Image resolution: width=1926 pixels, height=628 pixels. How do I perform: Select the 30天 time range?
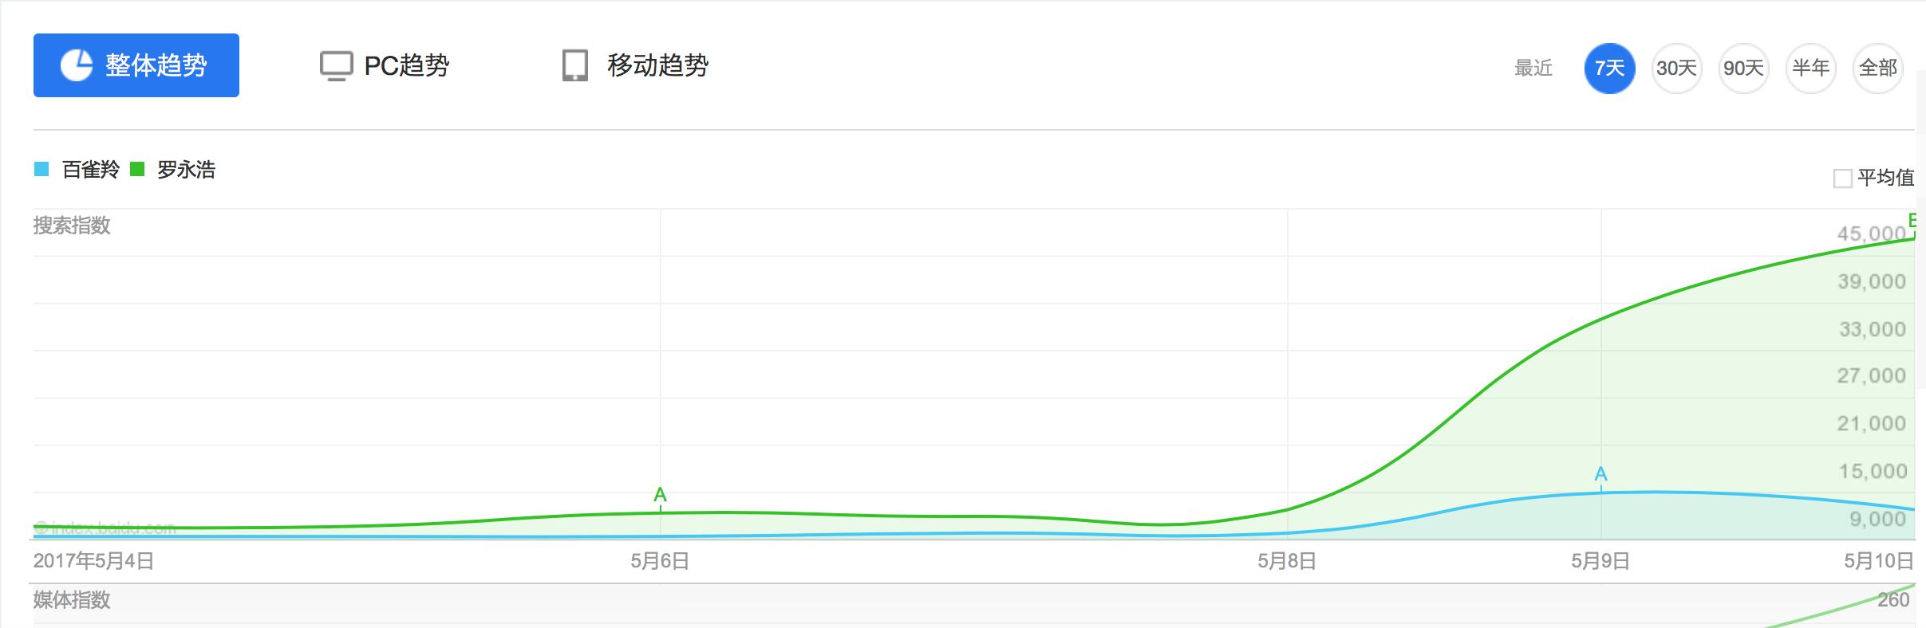click(1676, 68)
